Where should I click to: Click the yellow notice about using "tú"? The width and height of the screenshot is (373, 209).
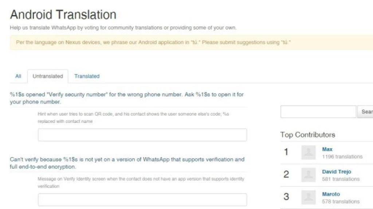click(153, 42)
